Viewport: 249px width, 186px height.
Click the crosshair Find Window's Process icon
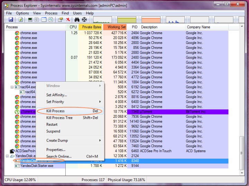pos(84,20)
